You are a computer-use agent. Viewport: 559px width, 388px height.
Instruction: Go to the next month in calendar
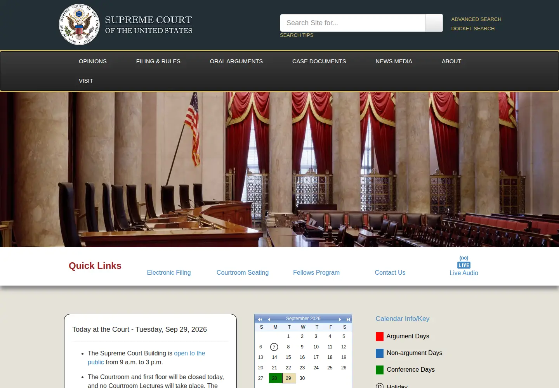(340, 319)
